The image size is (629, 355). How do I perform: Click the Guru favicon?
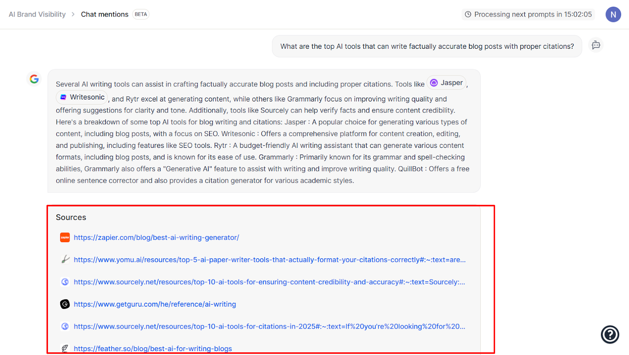coord(65,304)
